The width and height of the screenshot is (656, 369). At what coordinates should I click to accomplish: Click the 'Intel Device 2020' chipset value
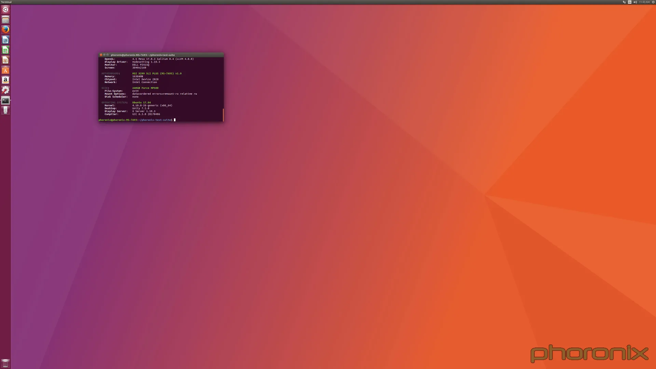pyautogui.click(x=145, y=79)
